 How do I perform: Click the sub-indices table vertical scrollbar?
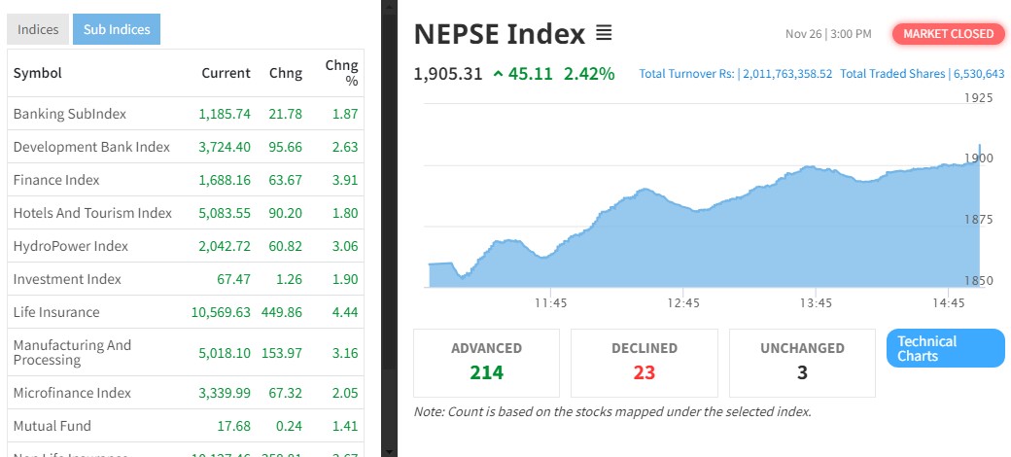(x=390, y=194)
